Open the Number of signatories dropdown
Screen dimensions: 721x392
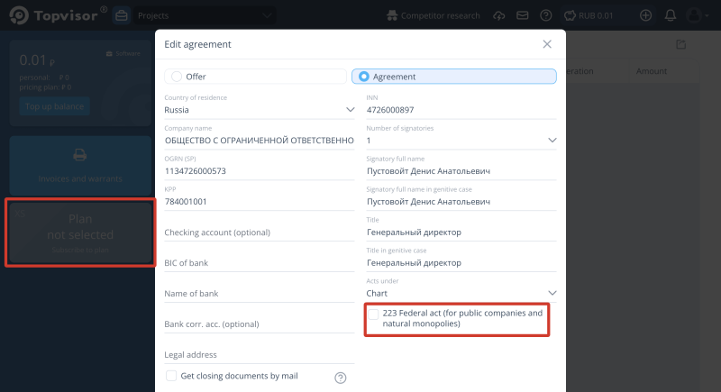(461, 141)
